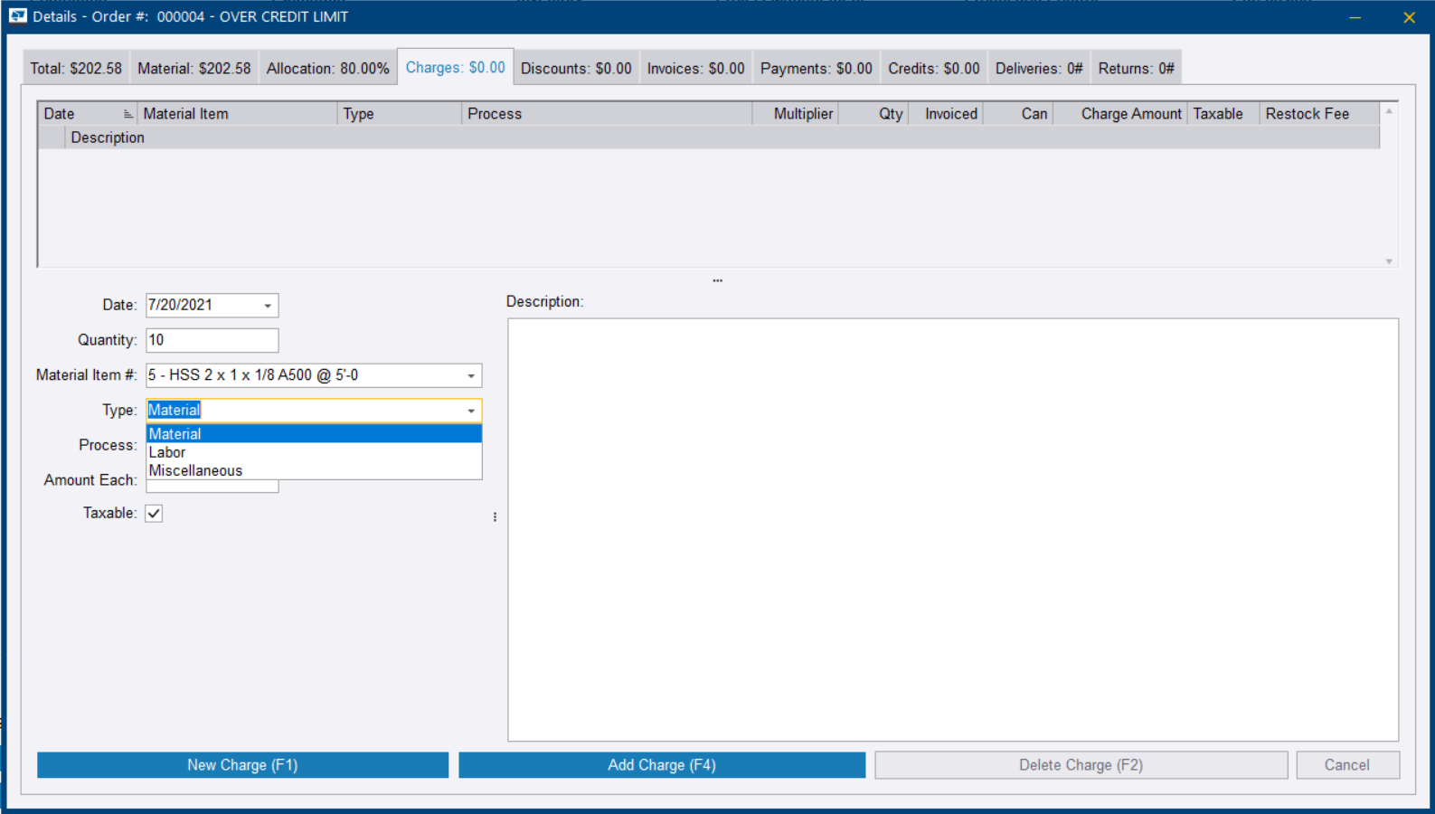The height and width of the screenshot is (814, 1435).
Task: Choose Miscellaneous in the Type list
Action: coord(195,470)
